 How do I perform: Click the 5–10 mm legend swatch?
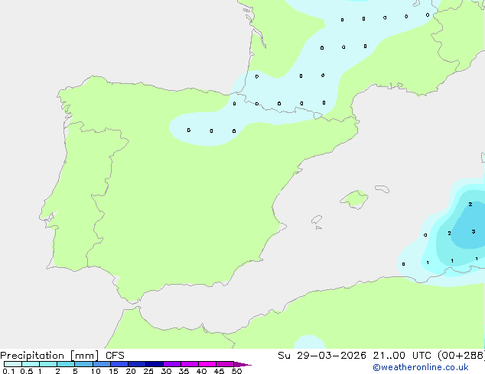coord(83,364)
